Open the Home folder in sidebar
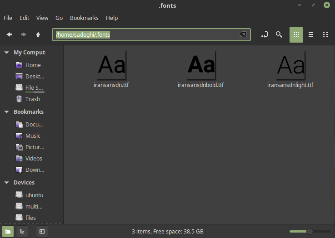 click(33, 65)
